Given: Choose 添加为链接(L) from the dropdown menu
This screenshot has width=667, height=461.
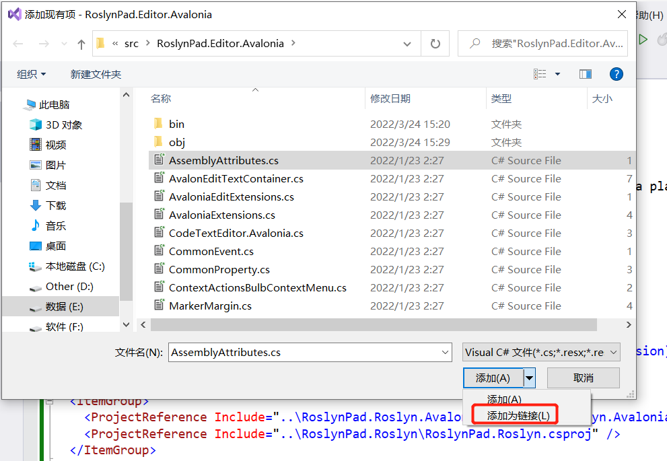Looking at the screenshot, I should [x=518, y=415].
